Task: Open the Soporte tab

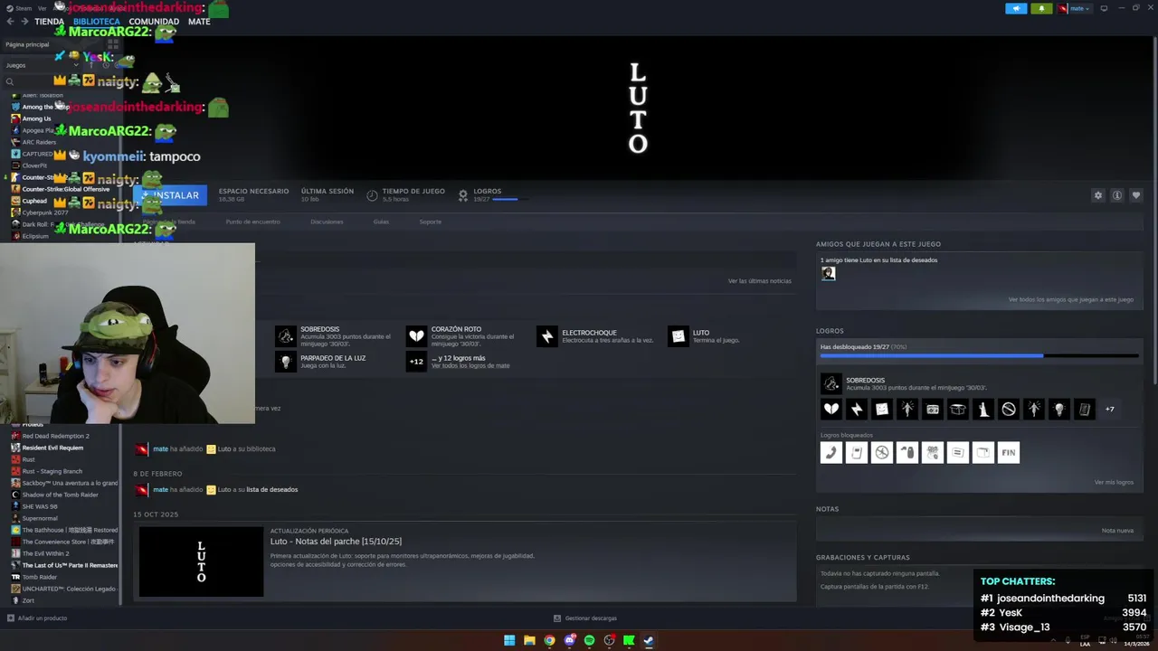Action: click(x=431, y=222)
